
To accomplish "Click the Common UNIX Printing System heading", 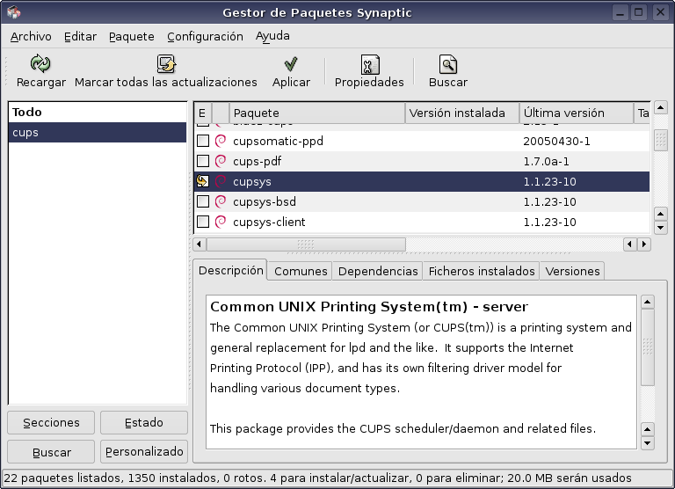I will [369, 307].
